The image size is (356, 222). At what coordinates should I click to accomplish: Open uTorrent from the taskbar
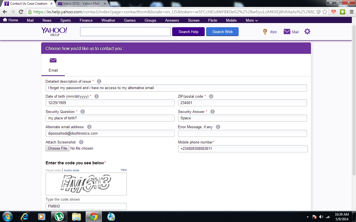click(x=59, y=216)
